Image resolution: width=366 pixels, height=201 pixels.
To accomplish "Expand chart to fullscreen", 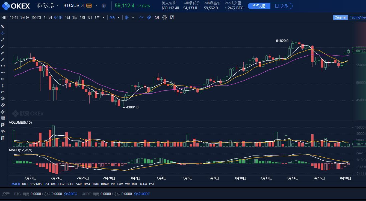I will pyautogui.click(x=172, y=17).
